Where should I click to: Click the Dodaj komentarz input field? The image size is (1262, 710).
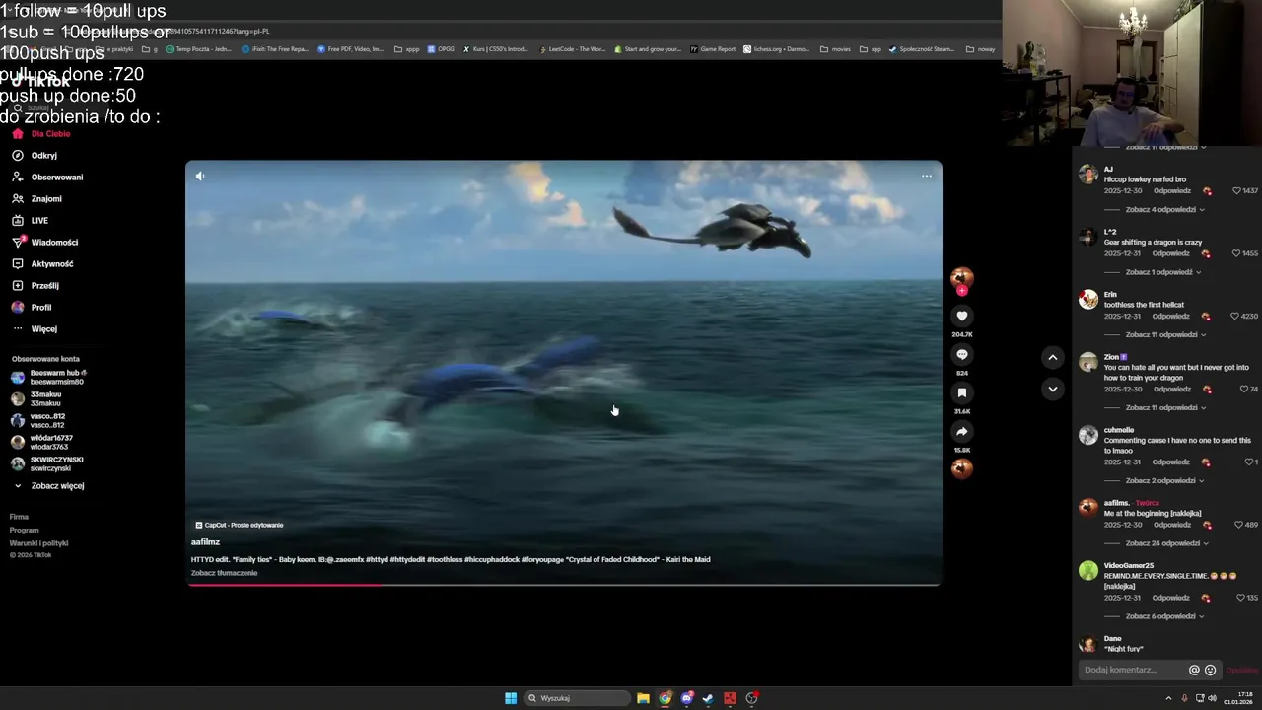(1134, 670)
